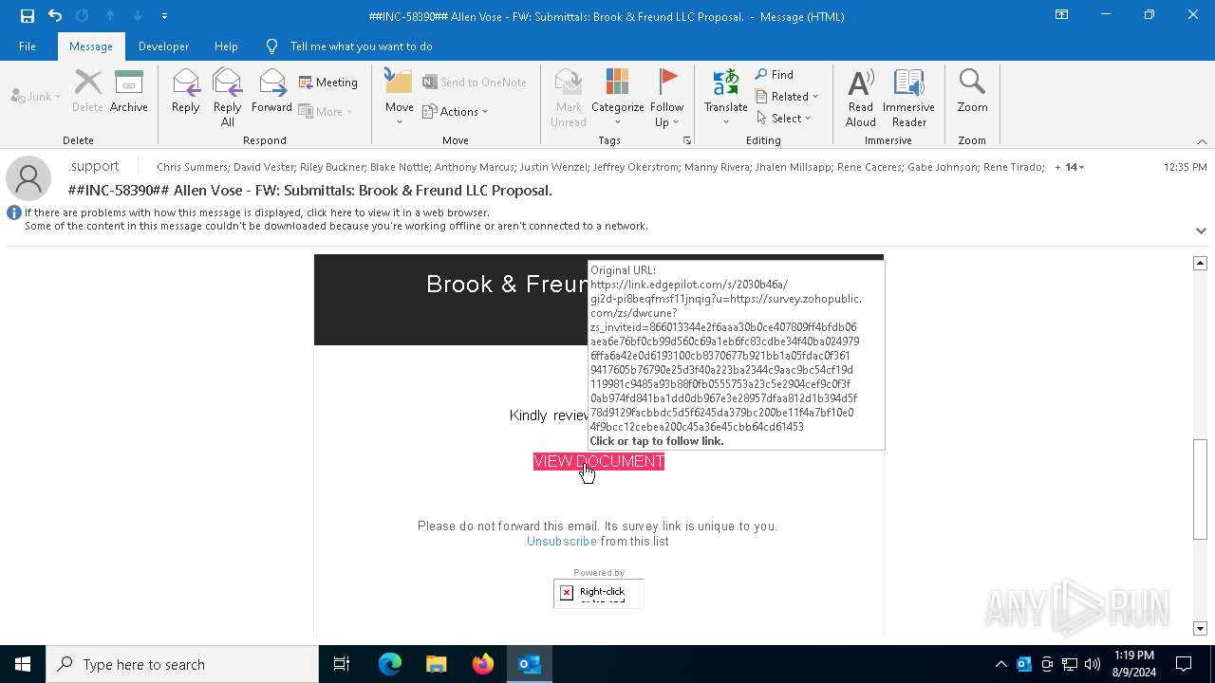The width and height of the screenshot is (1215, 683).
Task: Click recipient Chris Summers
Action: point(192,167)
